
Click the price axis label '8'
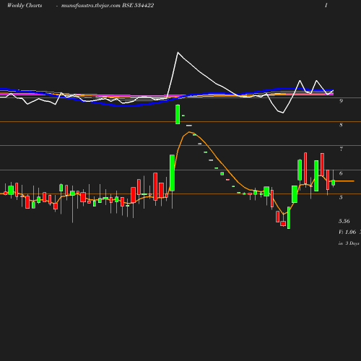point(341,125)
